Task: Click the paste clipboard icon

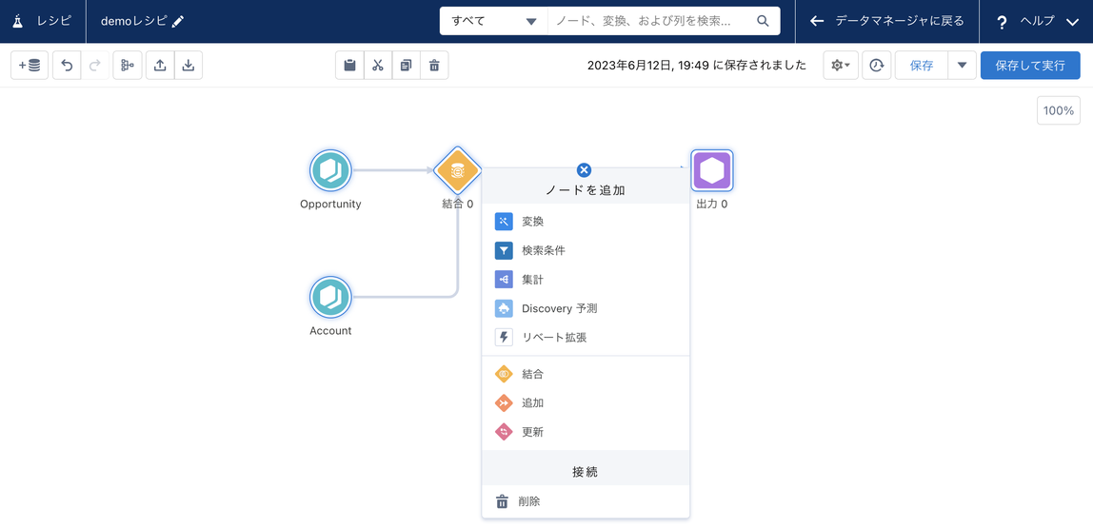Action: (x=350, y=66)
